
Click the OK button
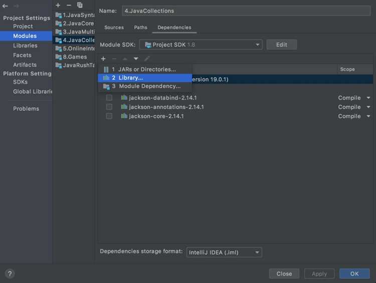[354, 273]
